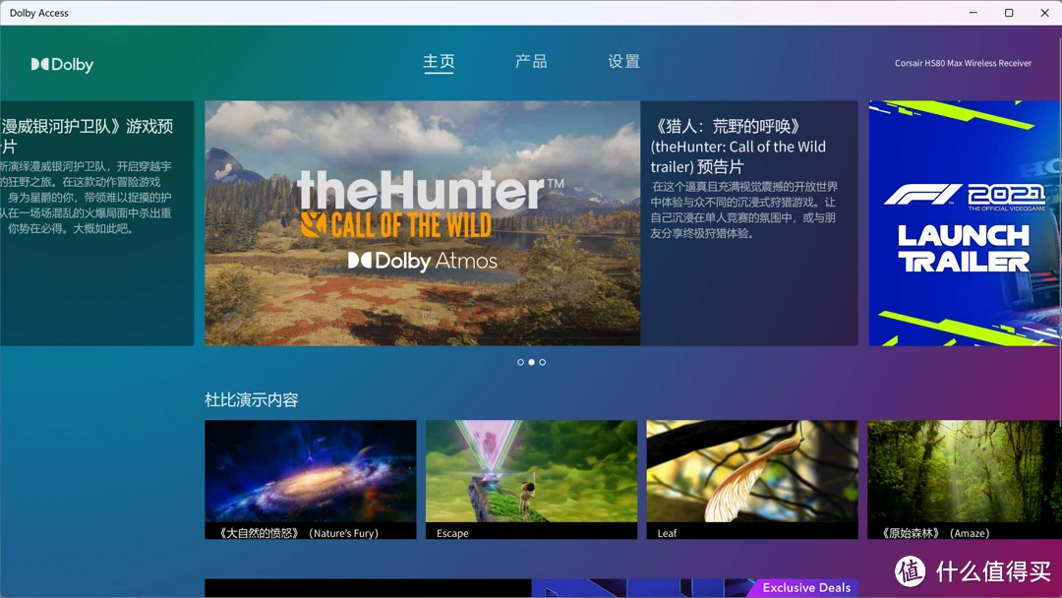The image size is (1062, 598).
Task: Close the Dolby Access window
Action: [x=1044, y=12]
